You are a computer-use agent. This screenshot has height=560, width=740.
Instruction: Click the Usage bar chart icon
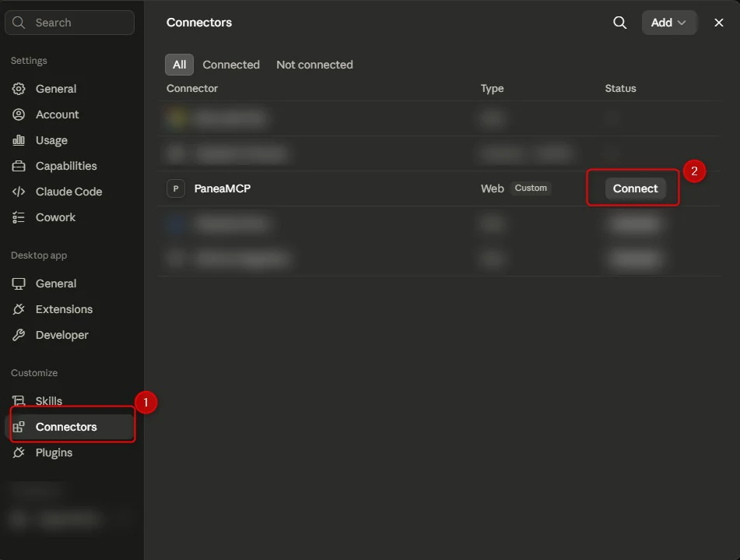(19, 140)
